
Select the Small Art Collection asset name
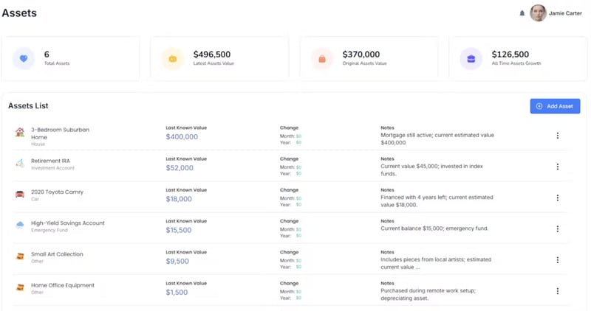[x=57, y=254]
